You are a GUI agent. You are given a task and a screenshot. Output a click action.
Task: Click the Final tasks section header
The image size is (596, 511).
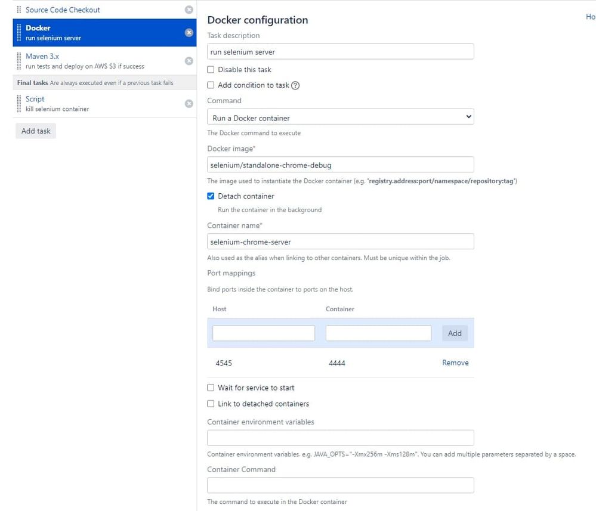(104, 83)
